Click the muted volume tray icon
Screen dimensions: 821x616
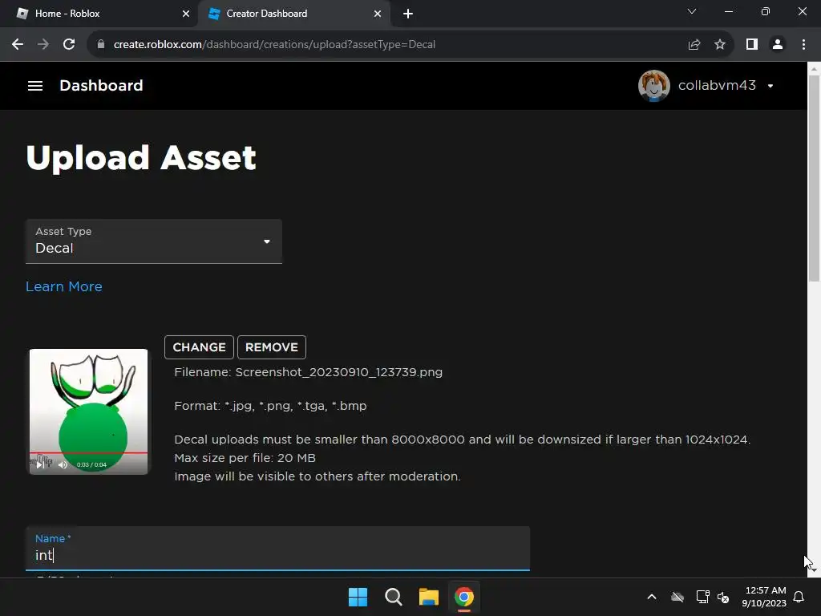(x=724, y=597)
